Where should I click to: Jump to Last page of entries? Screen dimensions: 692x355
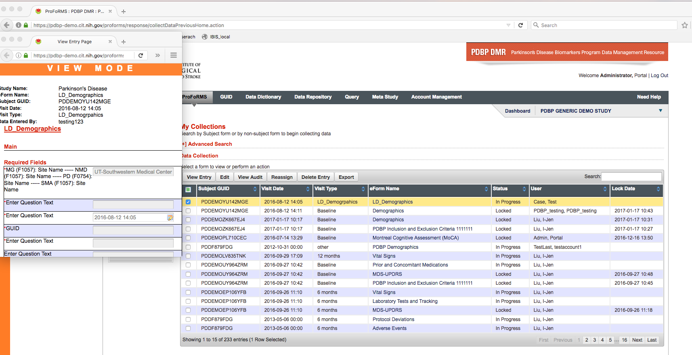tap(652, 340)
